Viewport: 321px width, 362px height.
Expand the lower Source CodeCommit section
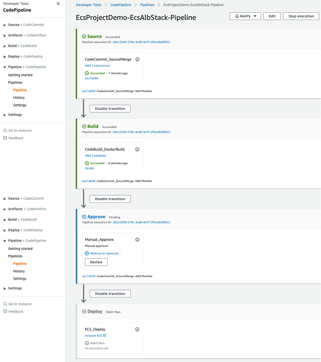pyautogui.click(x=4, y=199)
